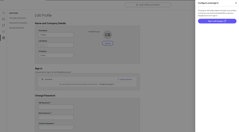
Task: Focus the Last Name field
Action: 56,45
